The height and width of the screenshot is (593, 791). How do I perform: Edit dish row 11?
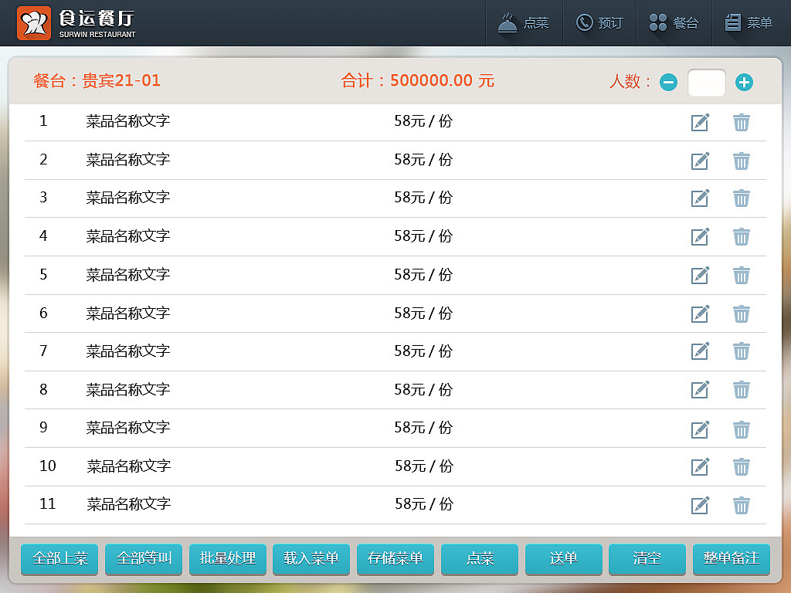(x=700, y=505)
